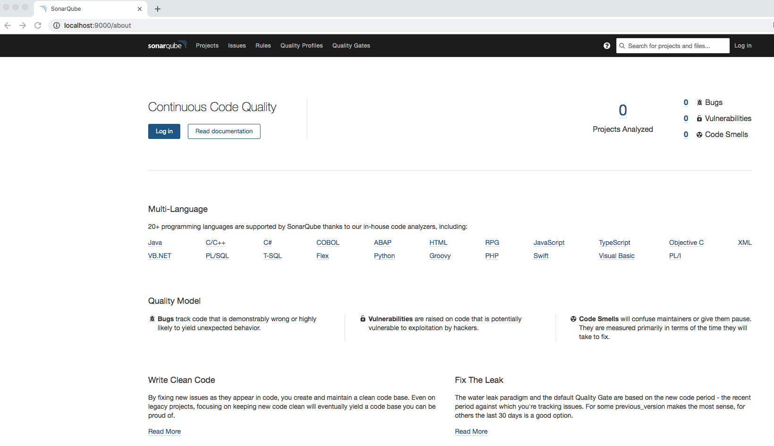
Task: Open the Swift language link
Action: [541, 256]
